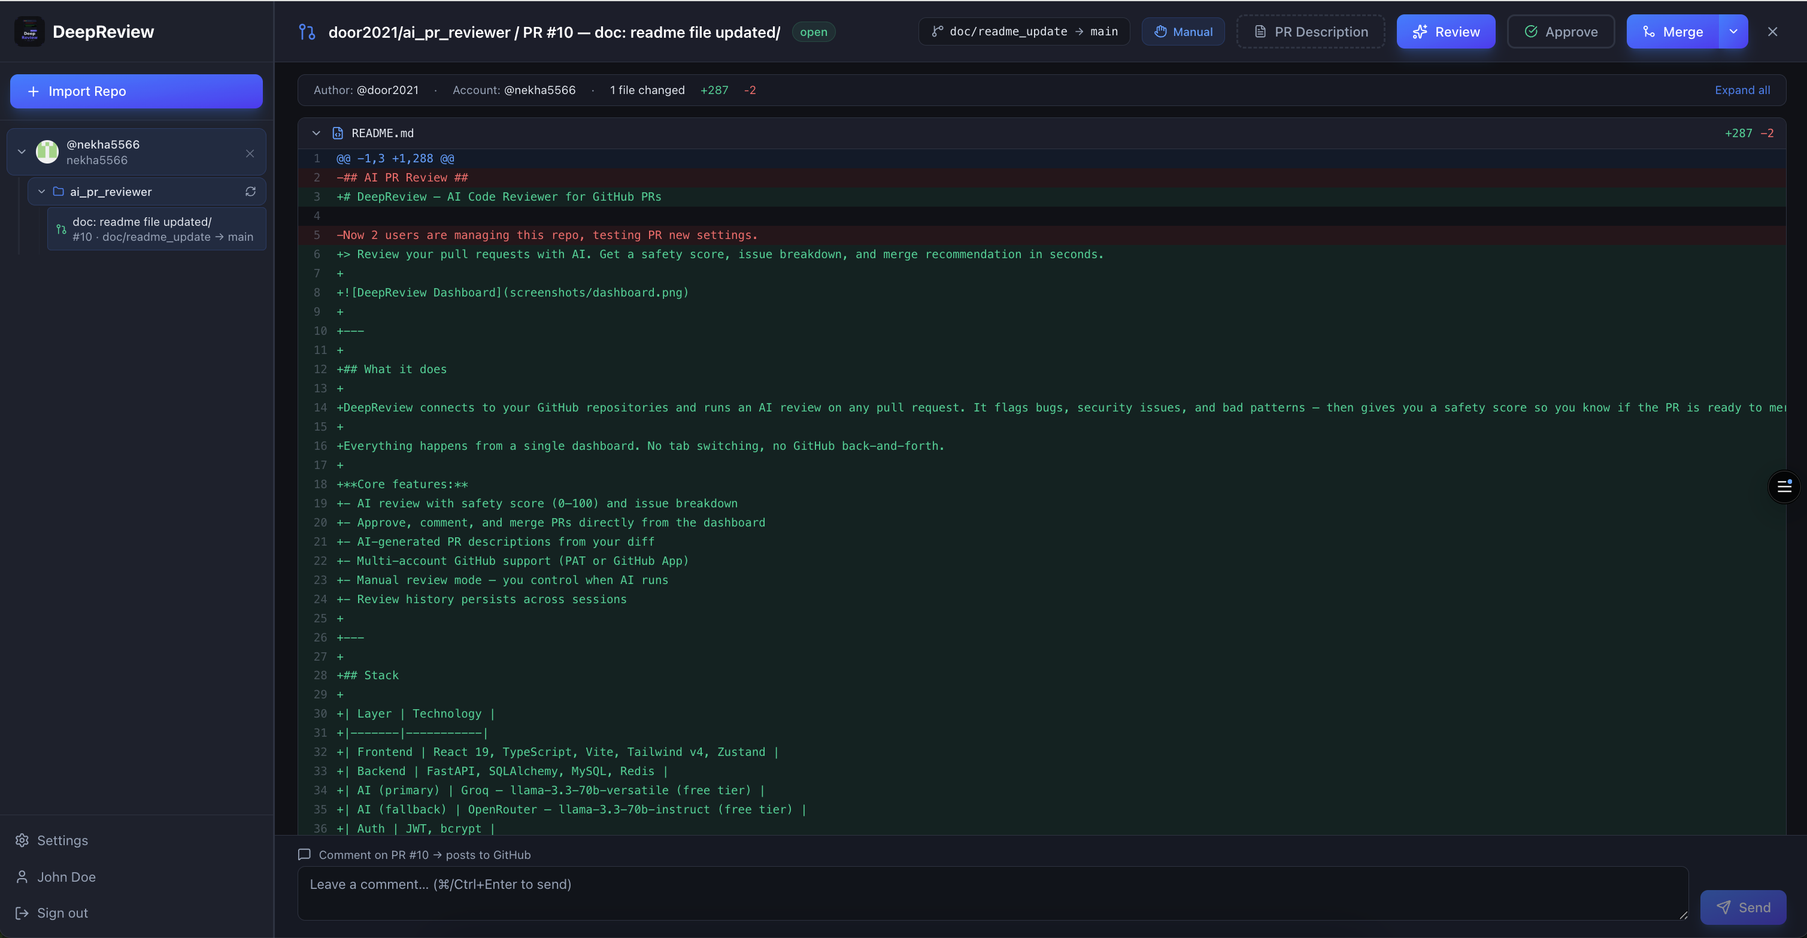This screenshot has width=1807, height=938.
Task: Click removed line -## AI PR Review ##
Action: [x=1042, y=177]
